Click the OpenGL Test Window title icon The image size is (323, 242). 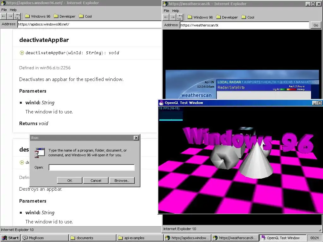(161, 103)
